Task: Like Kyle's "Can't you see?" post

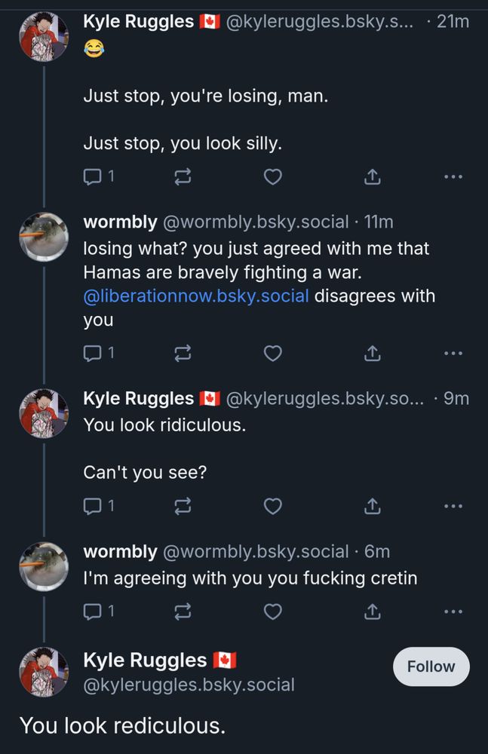Action: click(273, 507)
